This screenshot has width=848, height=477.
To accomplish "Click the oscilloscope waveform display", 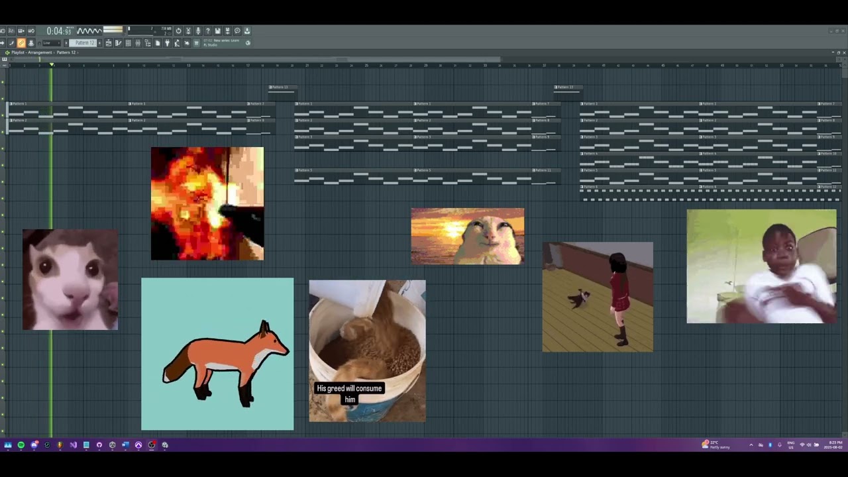I will click(89, 30).
